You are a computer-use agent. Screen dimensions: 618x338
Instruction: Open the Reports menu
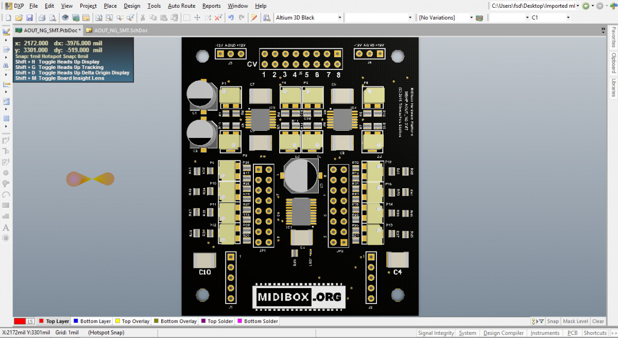point(211,6)
